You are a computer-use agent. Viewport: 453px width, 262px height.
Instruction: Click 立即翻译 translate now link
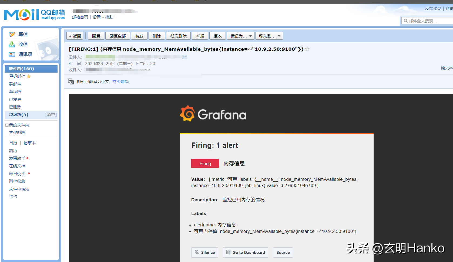(120, 82)
